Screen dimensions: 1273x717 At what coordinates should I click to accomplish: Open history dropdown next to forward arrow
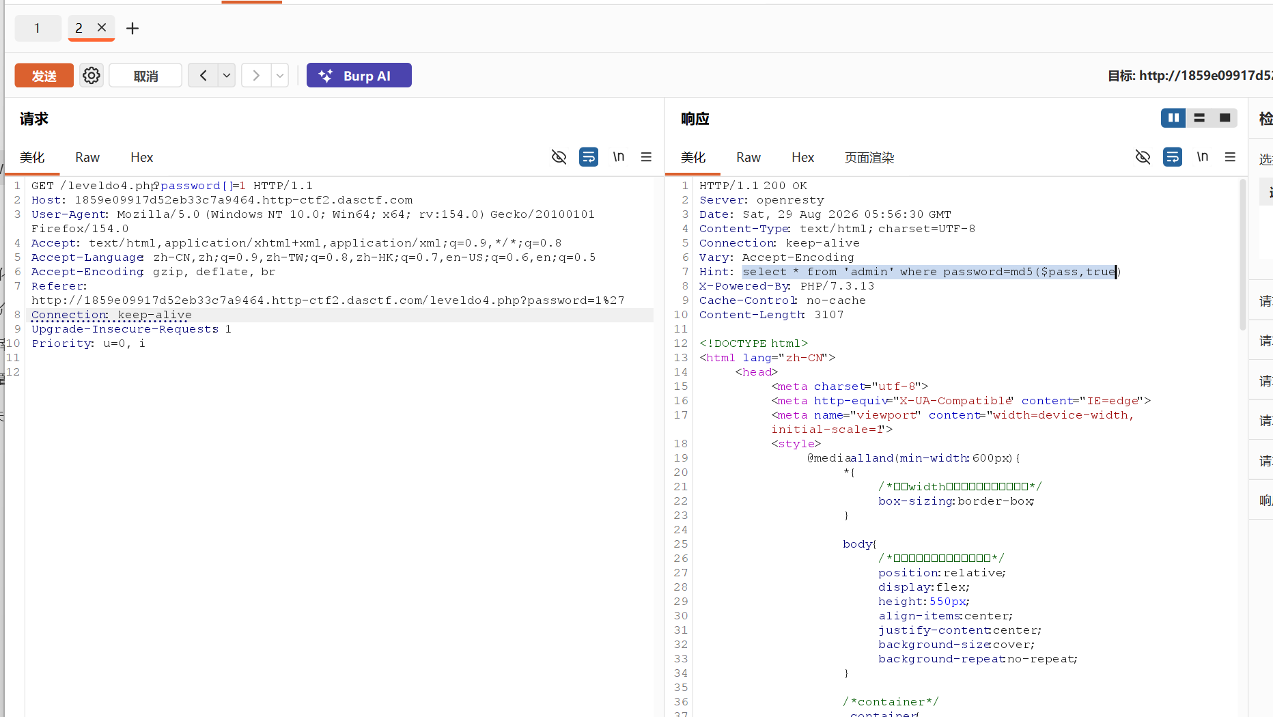[x=280, y=75]
